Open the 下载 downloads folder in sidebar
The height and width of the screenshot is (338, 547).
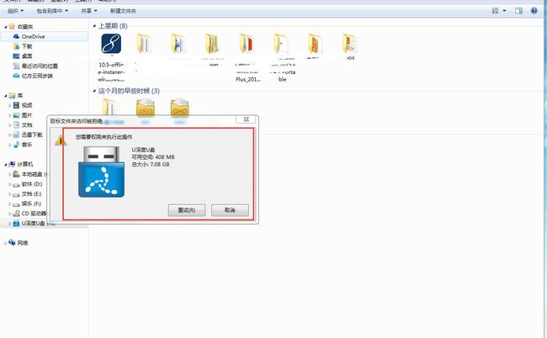coord(27,46)
